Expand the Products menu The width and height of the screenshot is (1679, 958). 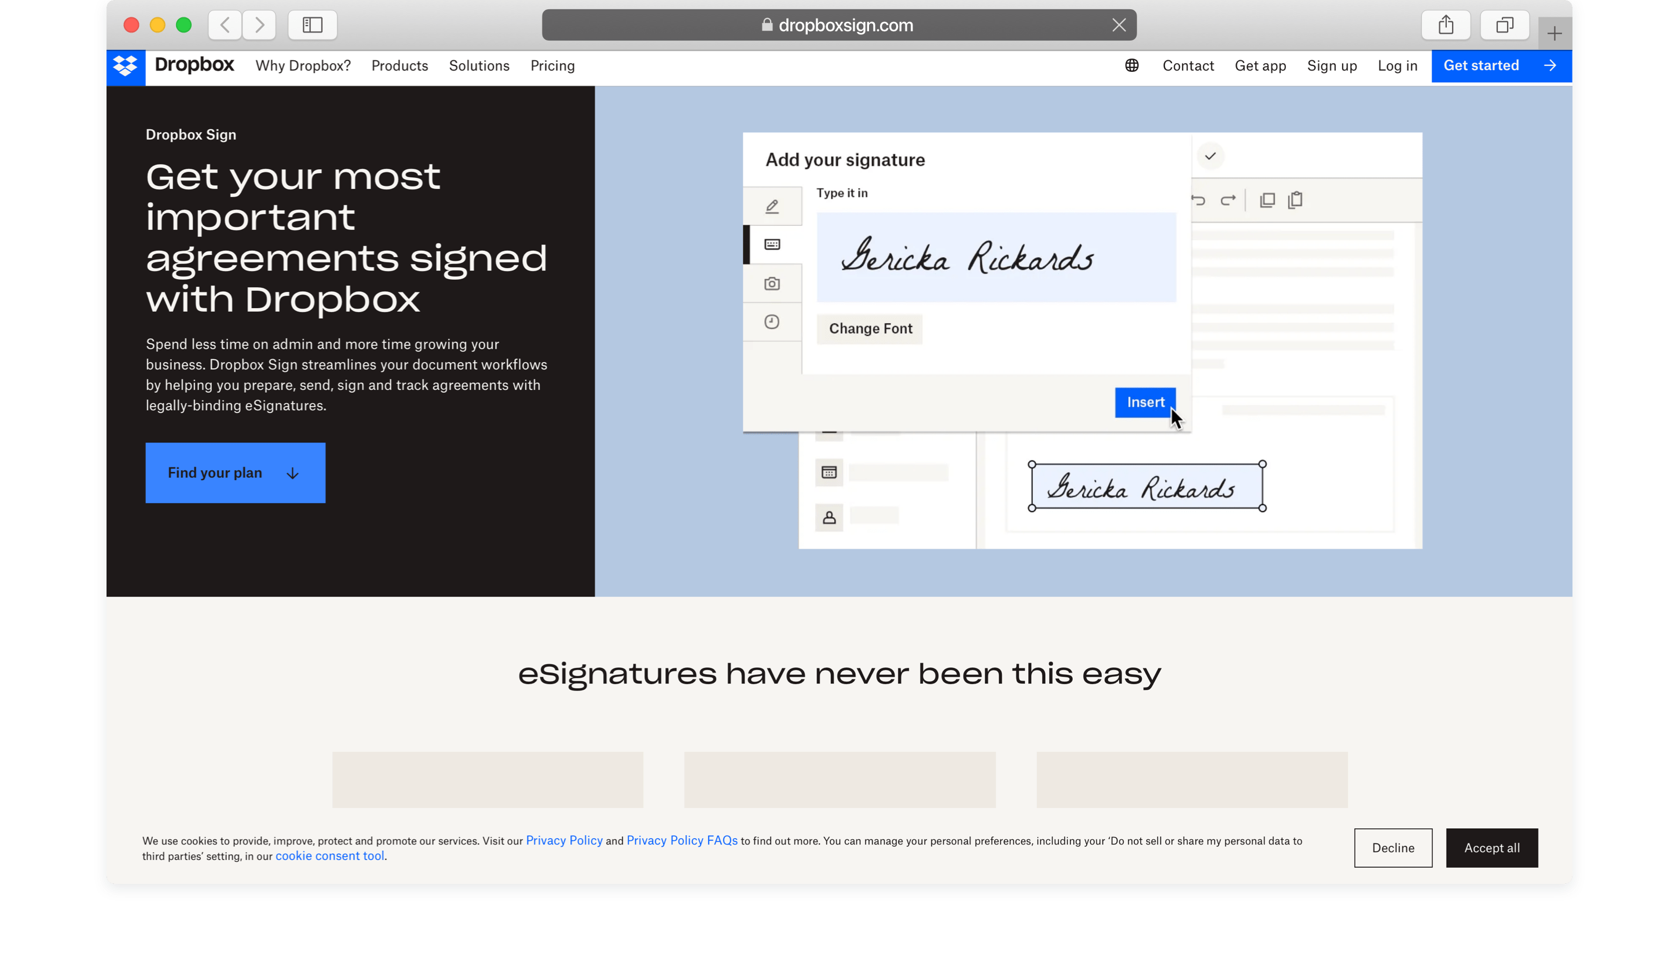click(399, 66)
